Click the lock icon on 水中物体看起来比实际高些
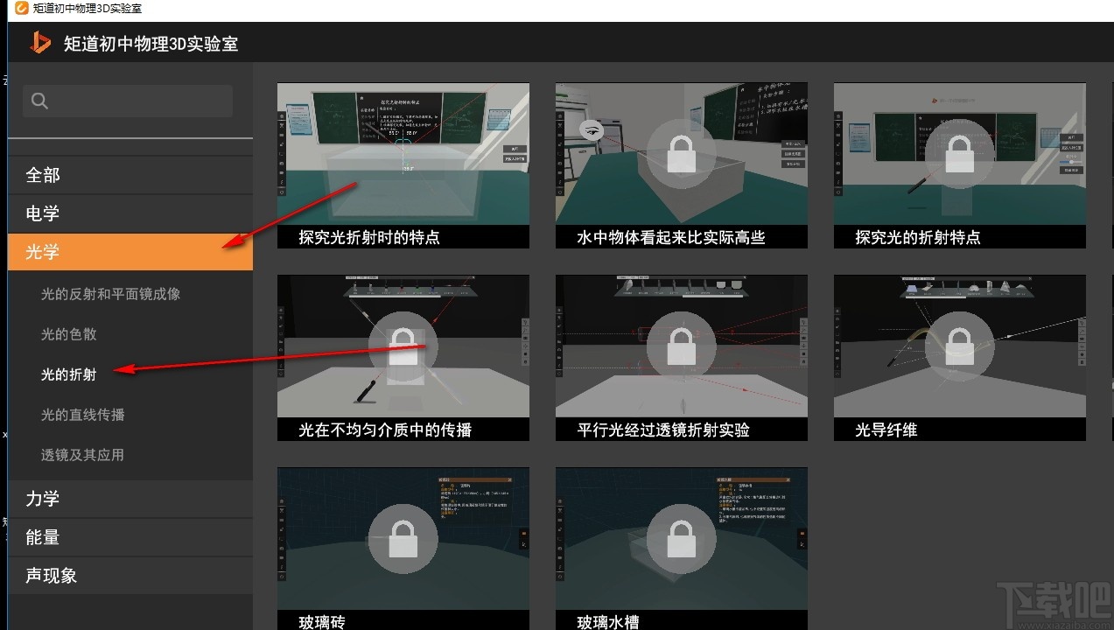Image resolution: width=1114 pixels, height=630 pixels. pos(681,155)
